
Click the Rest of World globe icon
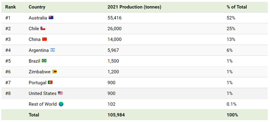coord(61,104)
